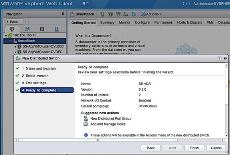Expand SS-AppVMCluster-CVDFC cluster

15,52
